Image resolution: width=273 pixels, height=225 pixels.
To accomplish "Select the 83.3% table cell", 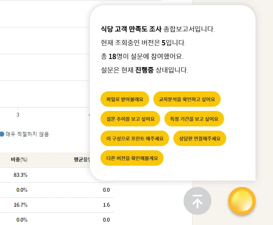I will tap(20, 175).
